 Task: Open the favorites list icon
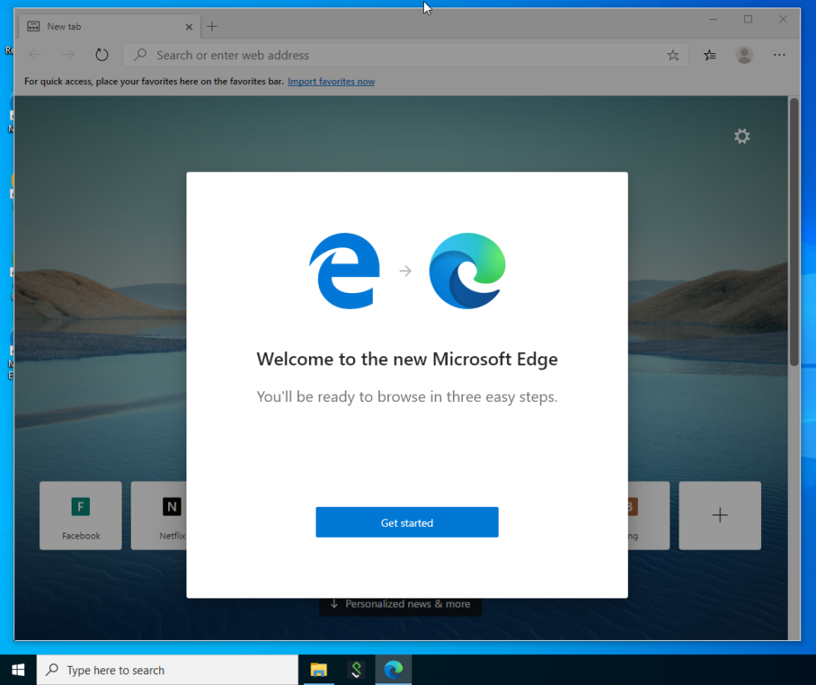pyautogui.click(x=709, y=55)
